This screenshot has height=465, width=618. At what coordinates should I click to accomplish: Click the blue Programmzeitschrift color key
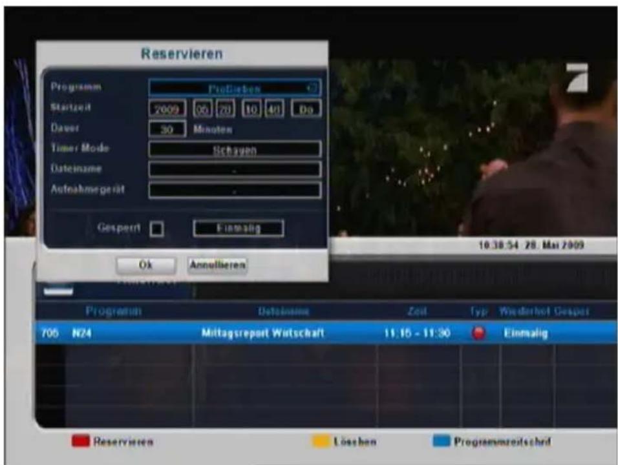441,441
